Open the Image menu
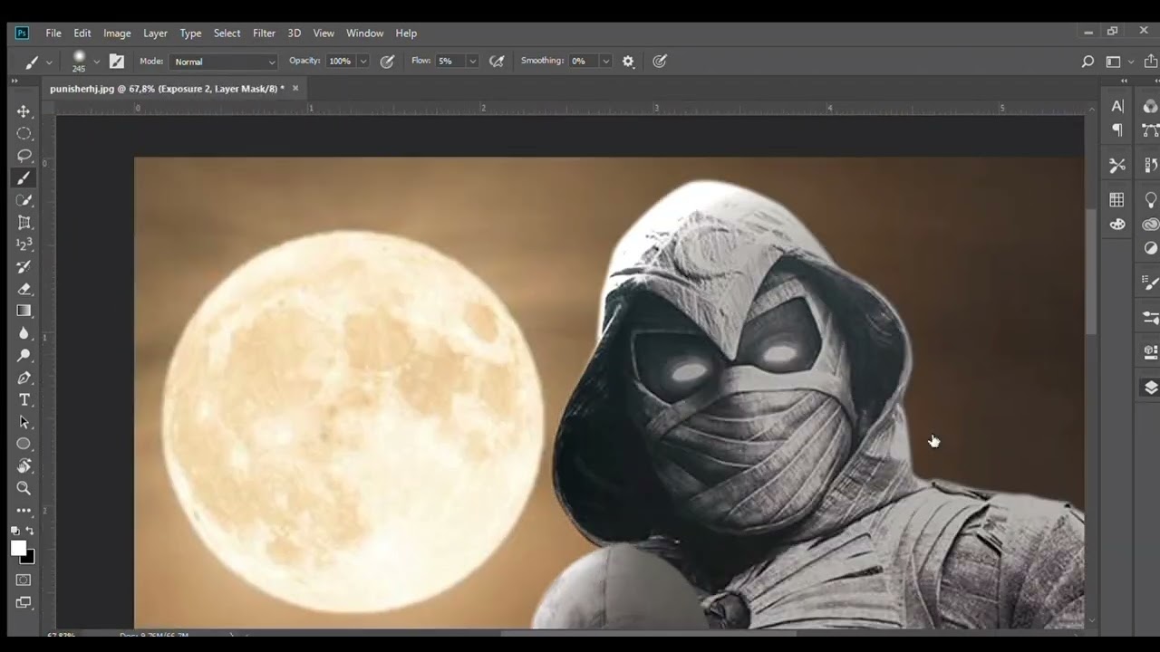Viewport: 1160px width, 652px height. (x=117, y=34)
